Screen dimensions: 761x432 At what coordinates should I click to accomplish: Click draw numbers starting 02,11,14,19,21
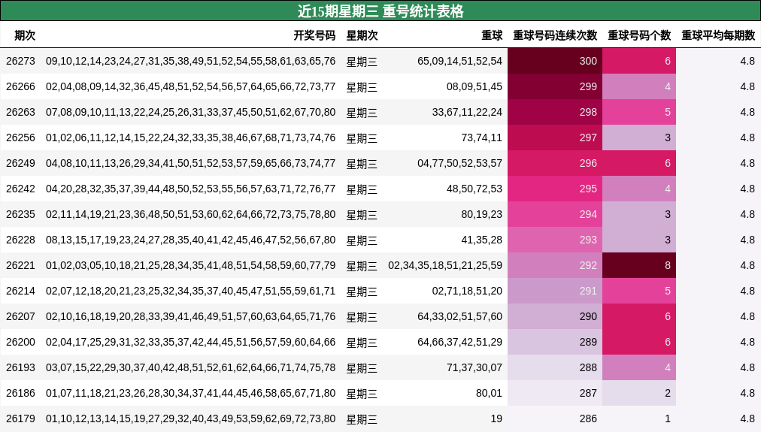click(x=191, y=214)
